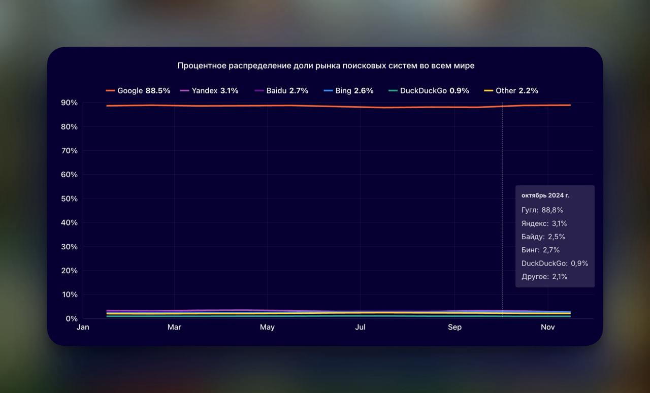This screenshot has width=650, height=393.
Task: Click the blue Bing legend color marker
Action: [328, 91]
